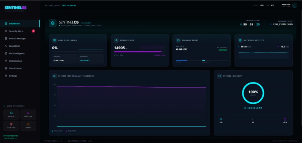This screenshot has height=143, width=302.
Task: Click the purple MEM_USAGE line in telemetry chart
Action: (132, 87)
